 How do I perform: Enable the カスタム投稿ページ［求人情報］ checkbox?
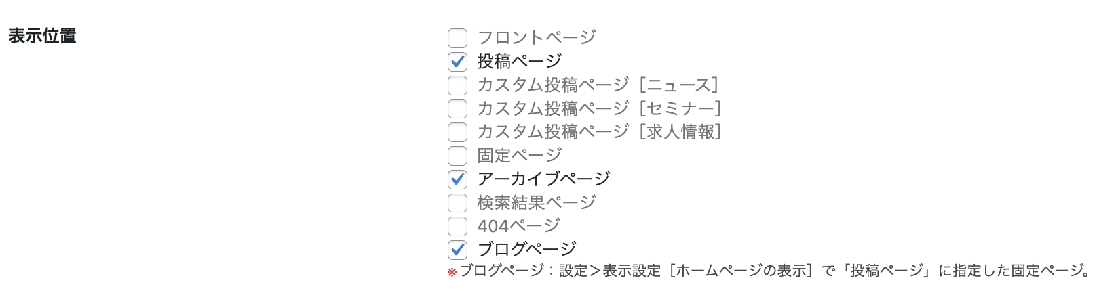point(458,132)
